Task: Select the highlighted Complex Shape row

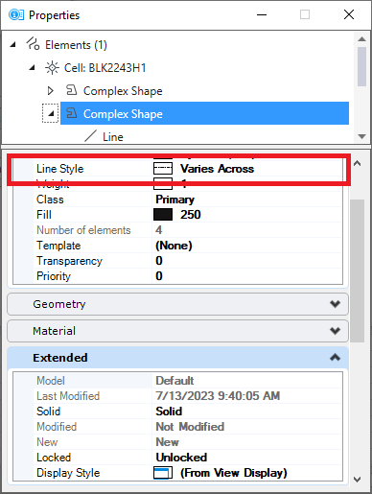Action: coord(204,113)
